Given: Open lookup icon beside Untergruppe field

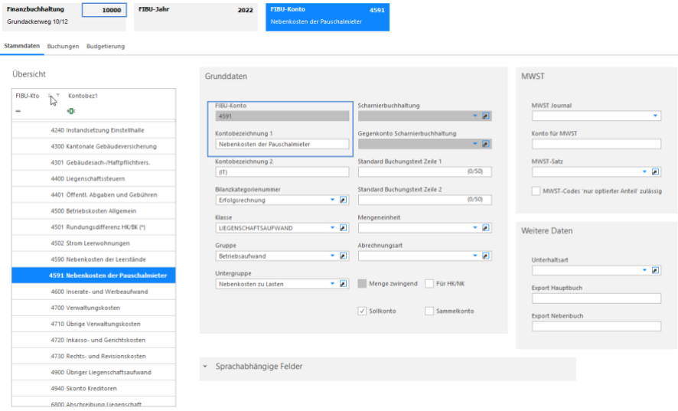Looking at the screenshot, I should 343,284.
